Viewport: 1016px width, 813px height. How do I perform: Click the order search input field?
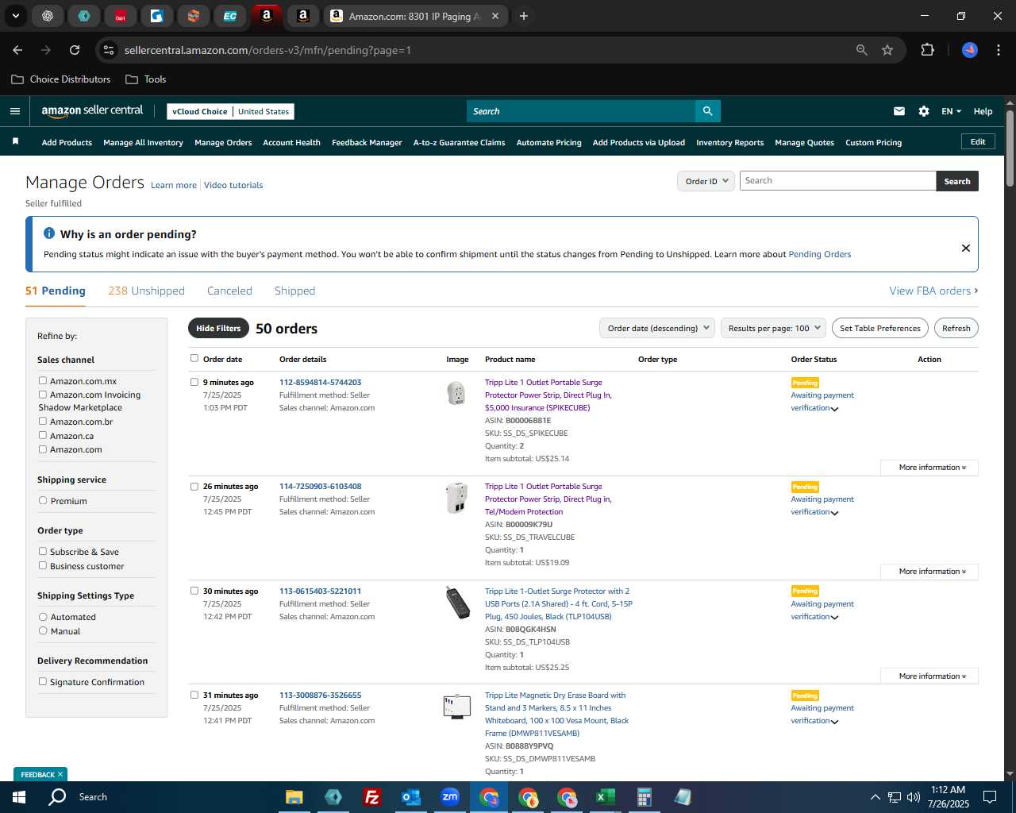click(837, 181)
